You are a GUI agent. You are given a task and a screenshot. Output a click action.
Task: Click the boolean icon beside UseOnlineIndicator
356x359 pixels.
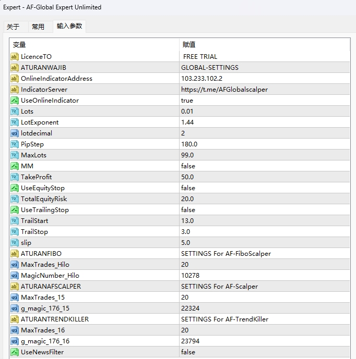coord(15,100)
